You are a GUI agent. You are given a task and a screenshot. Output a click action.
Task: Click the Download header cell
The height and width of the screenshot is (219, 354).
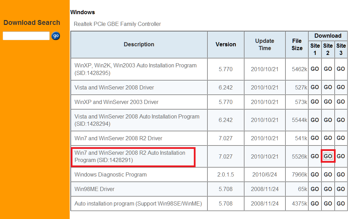tap(328, 36)
